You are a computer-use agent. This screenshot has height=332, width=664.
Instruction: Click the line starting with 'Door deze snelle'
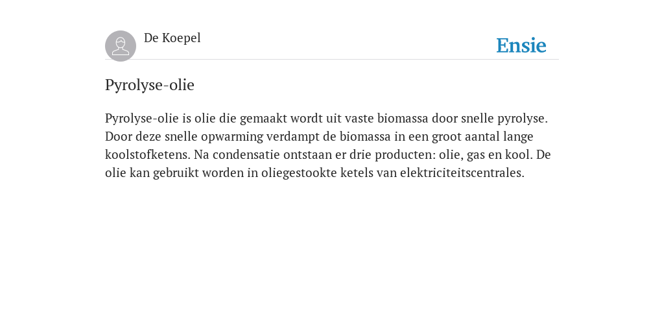pyautogui.click(x=319, y=137)
